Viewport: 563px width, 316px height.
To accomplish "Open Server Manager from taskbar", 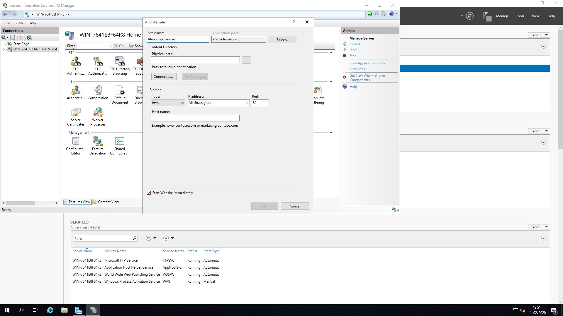I will 79,310.
